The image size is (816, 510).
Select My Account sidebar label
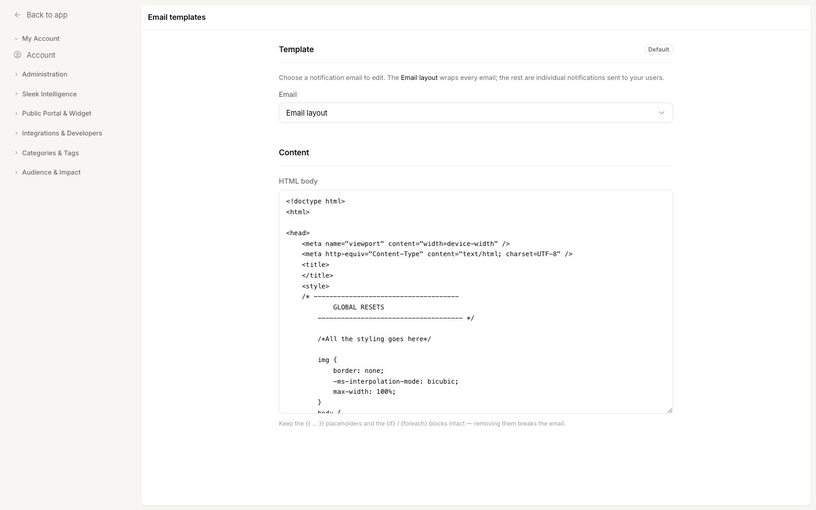tap(41, 39)
